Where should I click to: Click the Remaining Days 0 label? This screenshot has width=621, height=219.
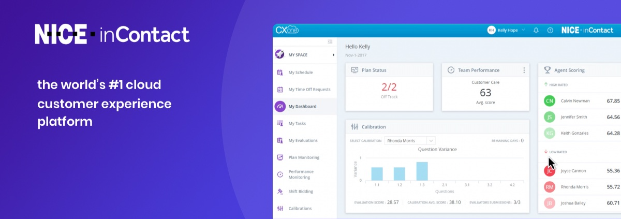pos(508,140)
